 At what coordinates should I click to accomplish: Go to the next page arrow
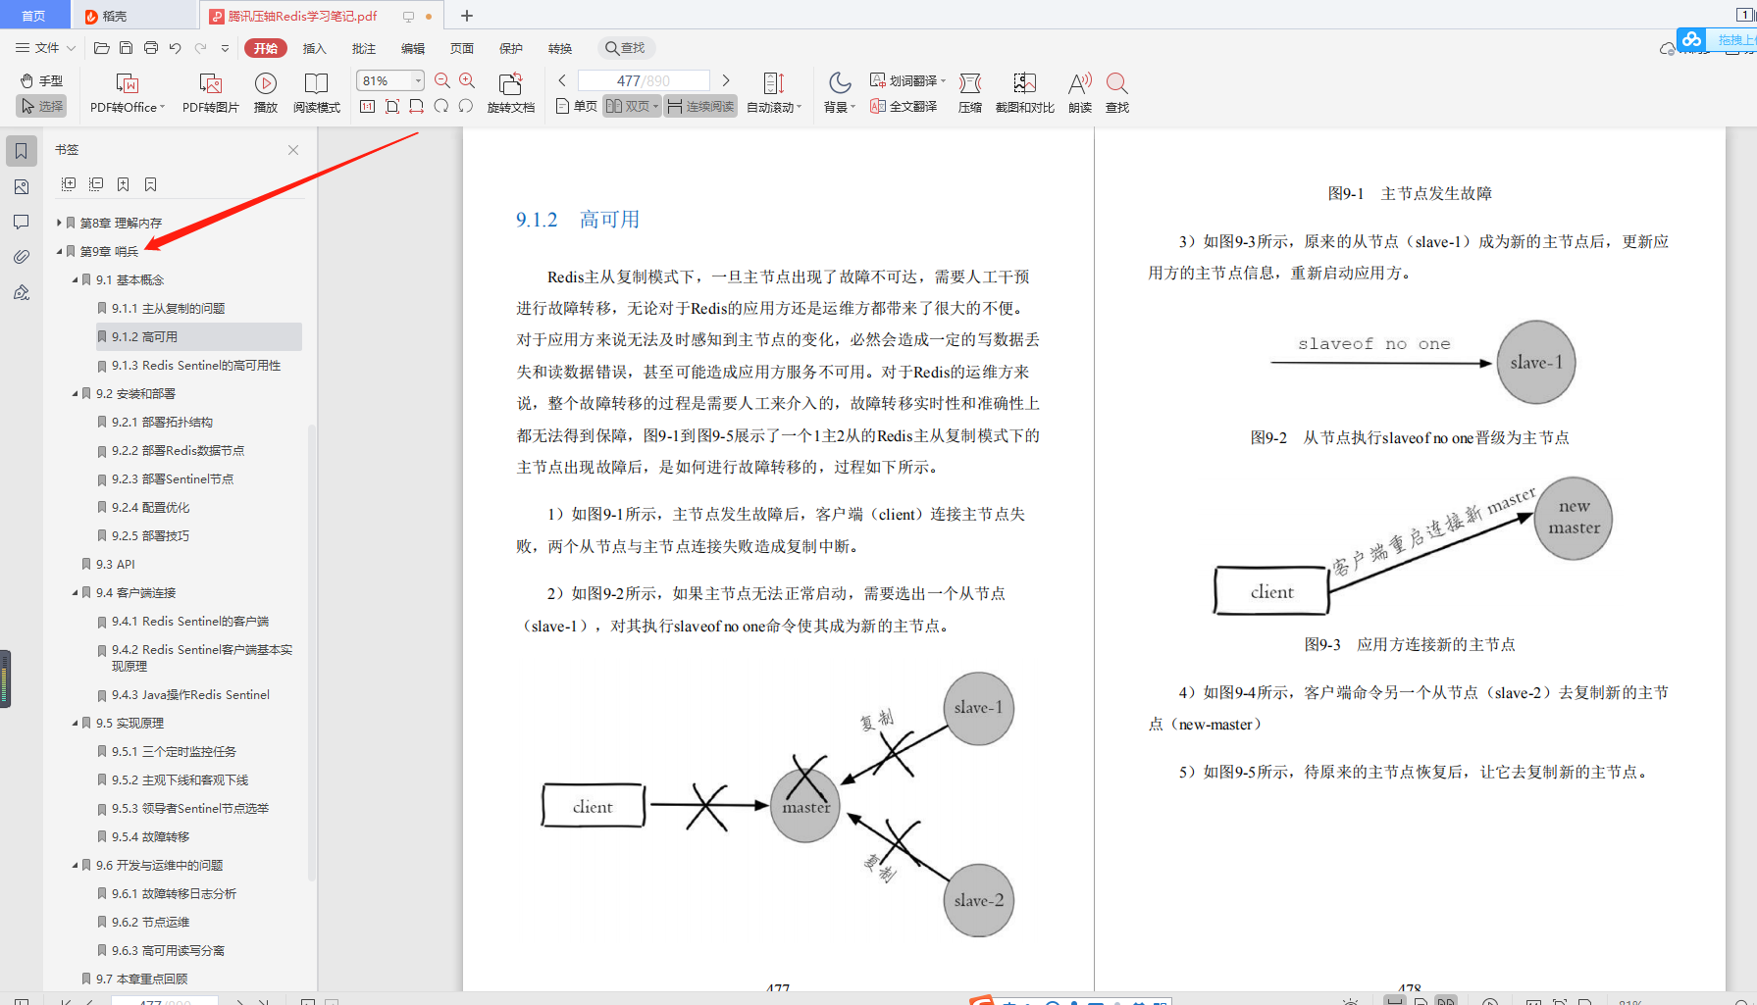click(726, 80)
